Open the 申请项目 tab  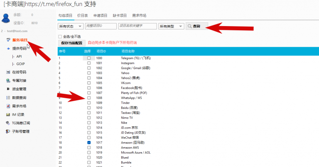[100, 15]
